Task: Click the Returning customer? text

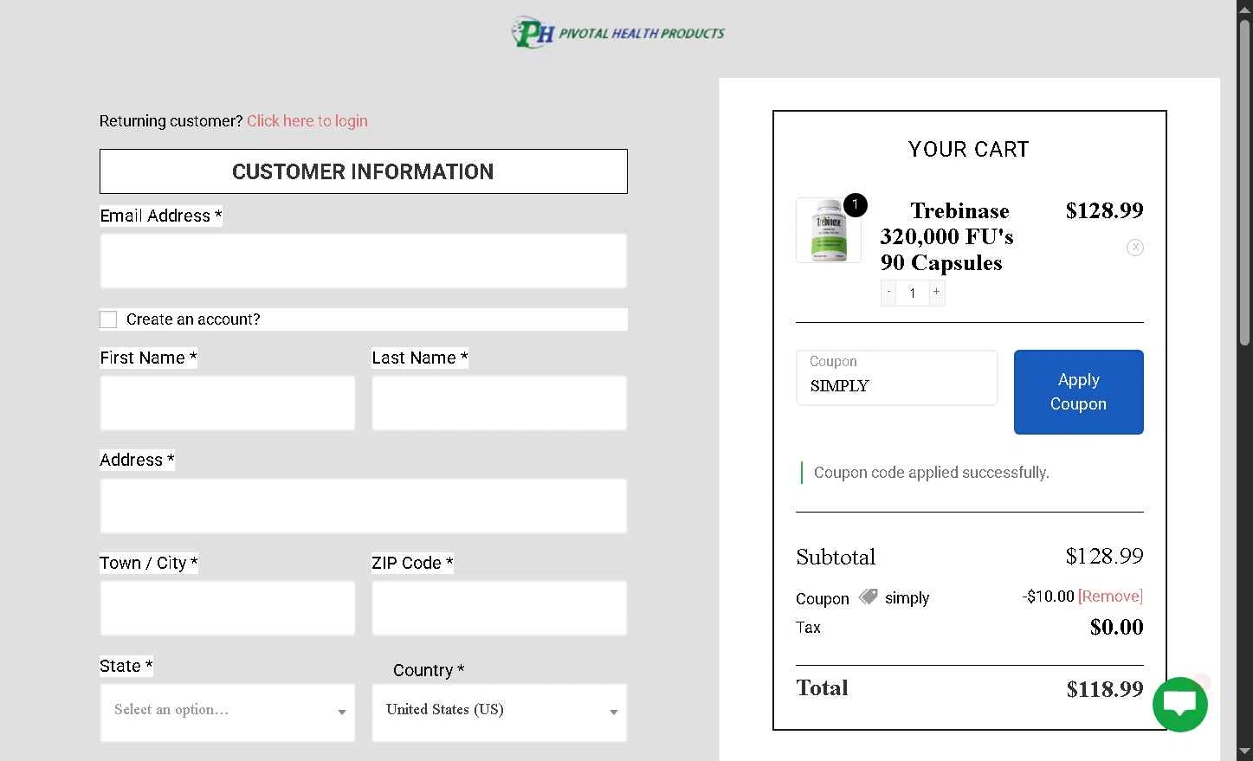Action: point(171,121)
